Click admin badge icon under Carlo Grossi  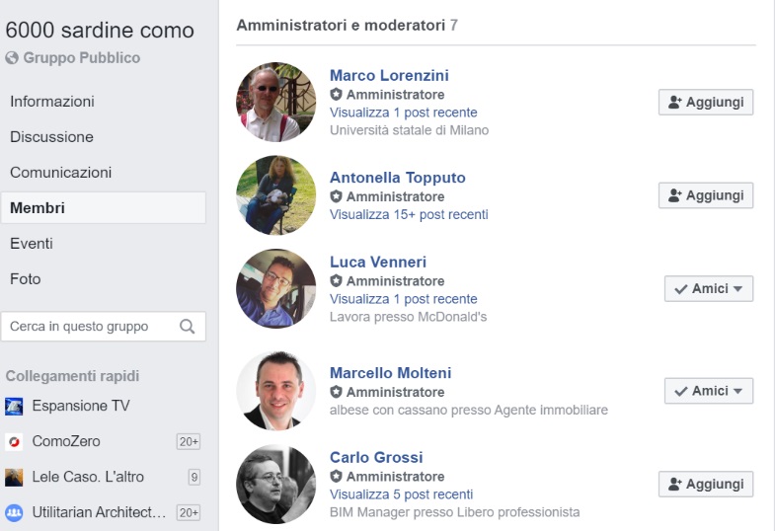click(x=336, y=477)
